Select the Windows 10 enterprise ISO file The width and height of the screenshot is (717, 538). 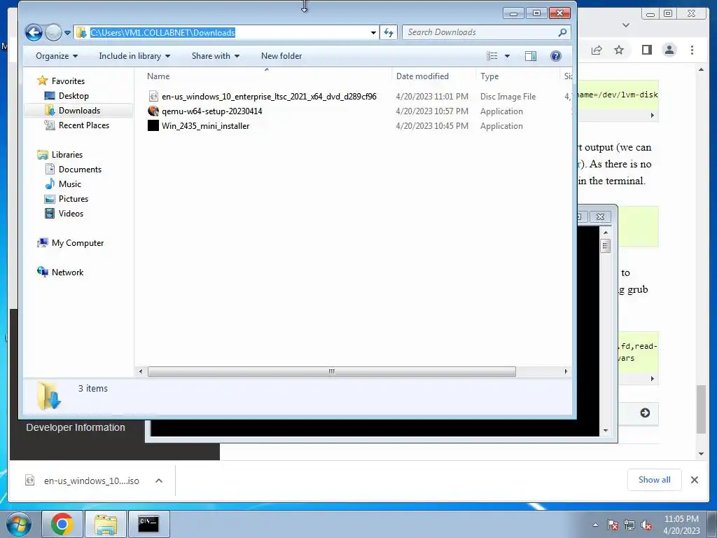[x=269, y=97]
